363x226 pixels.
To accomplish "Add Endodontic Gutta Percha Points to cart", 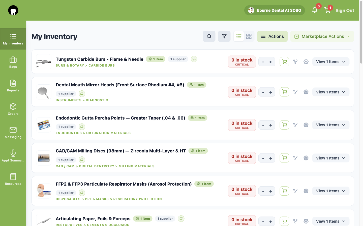I will point(284,125).
